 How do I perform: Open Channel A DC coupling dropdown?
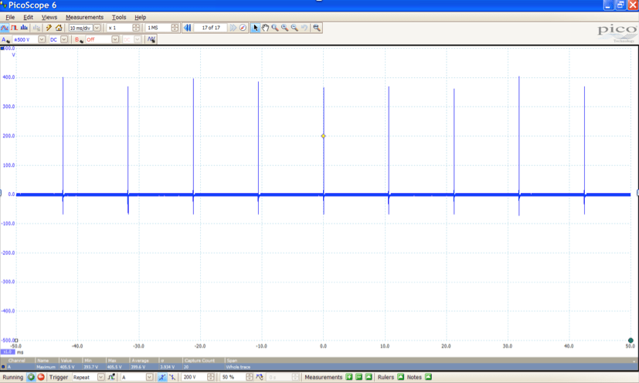64,39
